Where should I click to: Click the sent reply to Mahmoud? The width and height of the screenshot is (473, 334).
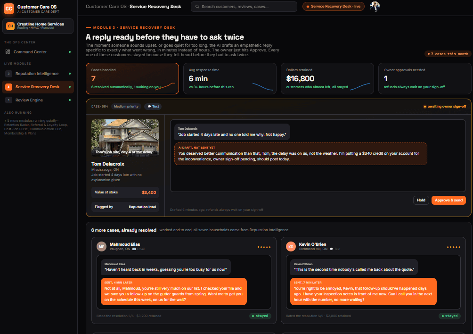point(174,292)
